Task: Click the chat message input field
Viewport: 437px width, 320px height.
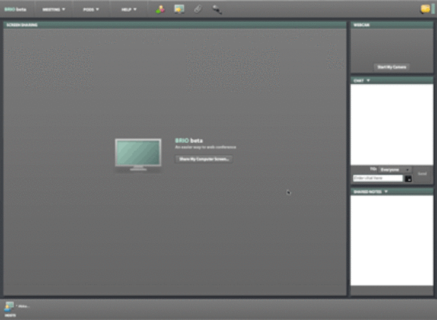Action: 377,179
